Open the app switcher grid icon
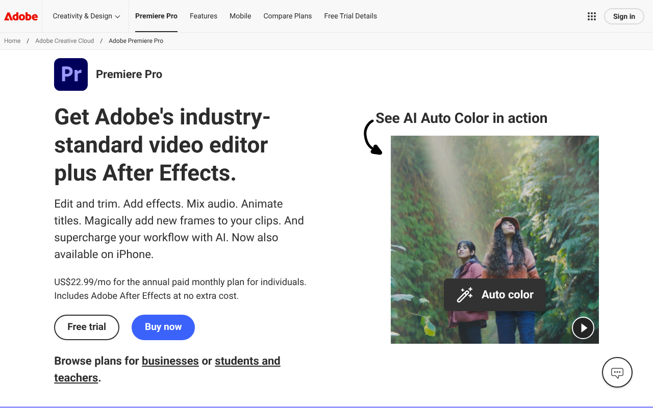Screen dimensions: 653x408 pyautogui.click(x=592, y=16)
